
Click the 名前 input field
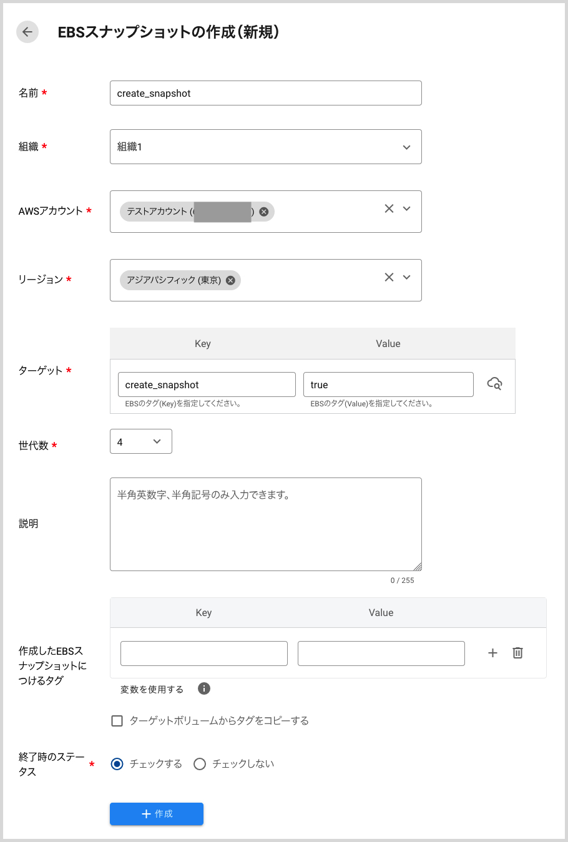click(x=265, y=93)
